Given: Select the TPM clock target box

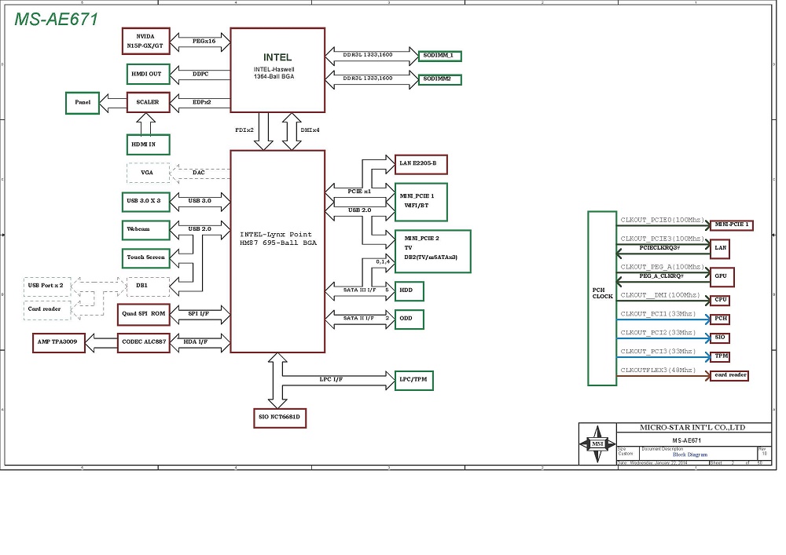Looking at the screenshot, I should click(x=720, y=357).
